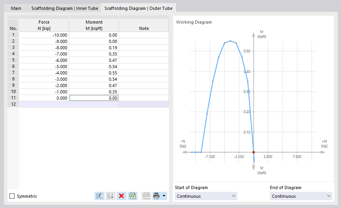Switch to the Main tab

[16, 8]
